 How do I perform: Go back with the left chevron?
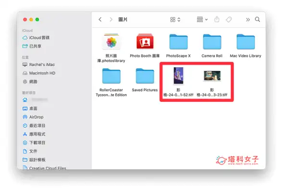(x=100, y=20)
